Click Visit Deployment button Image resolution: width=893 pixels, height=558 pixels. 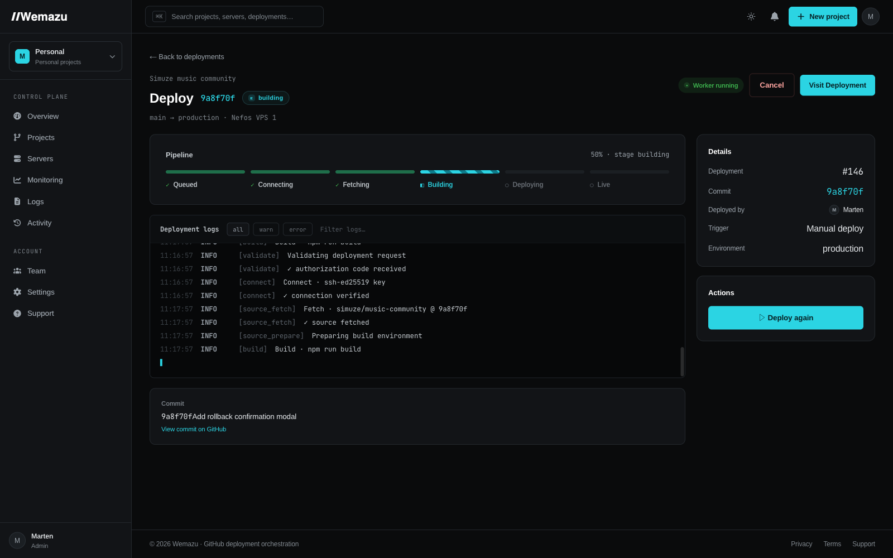[837, 85]
